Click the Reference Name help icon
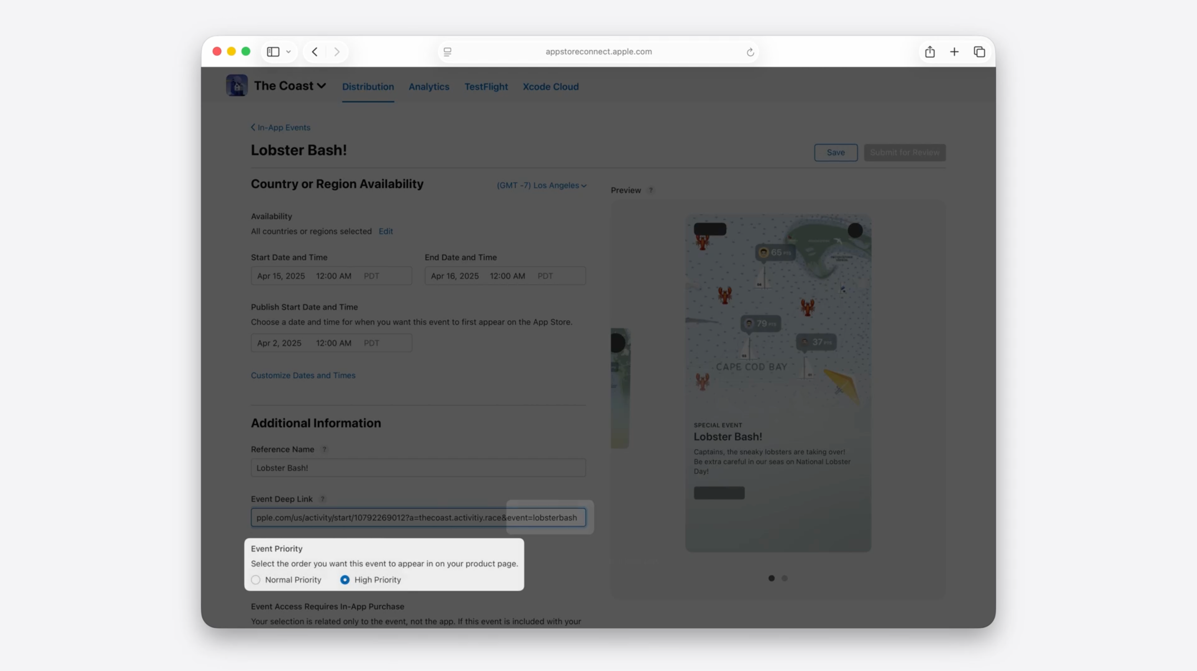The height and width of the screenshot is (671, 1197). [324, 449]
